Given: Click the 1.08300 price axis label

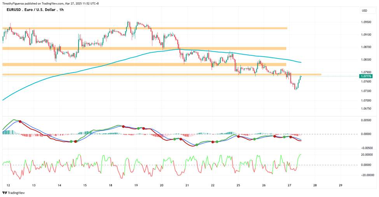Looking at the screenshot, I should pos(366,60).
